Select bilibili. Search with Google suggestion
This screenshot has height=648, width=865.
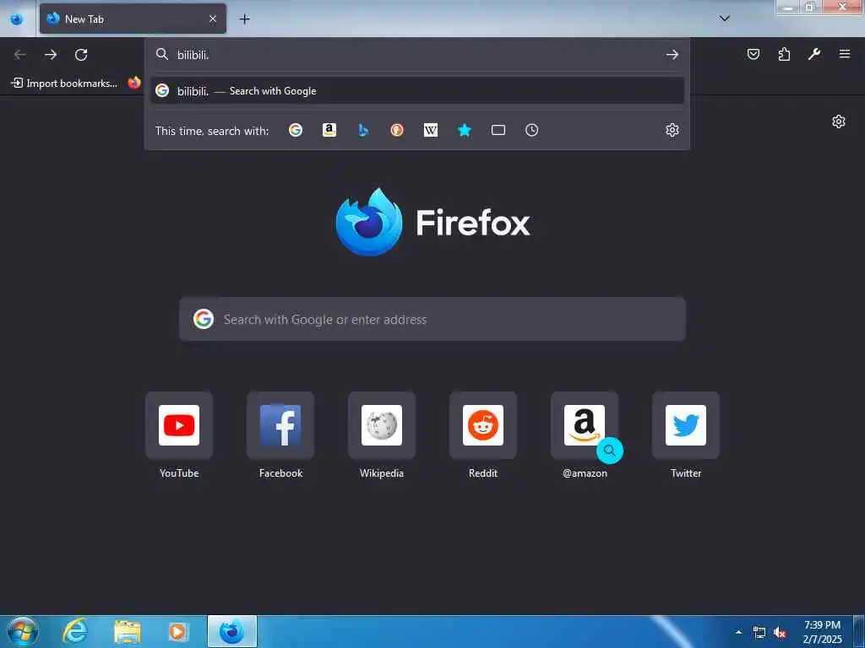[x=417, y=91]
